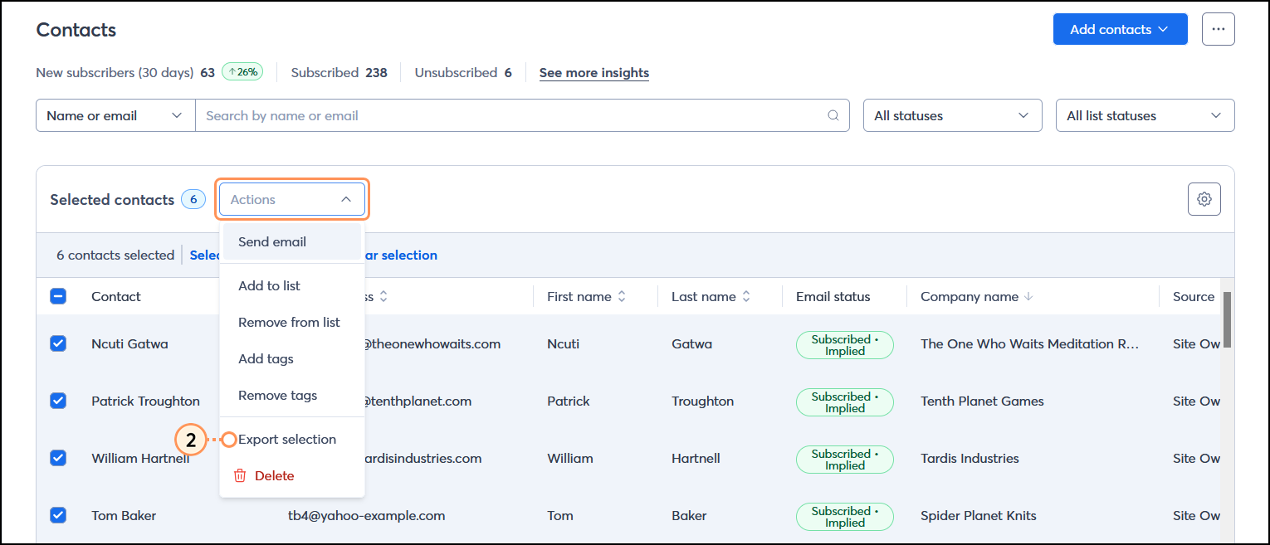Image resolution: width=1270 pixels, height=545 pixels.
Task: Click the search magnifier icon
Action: click(x=833, y=115)
